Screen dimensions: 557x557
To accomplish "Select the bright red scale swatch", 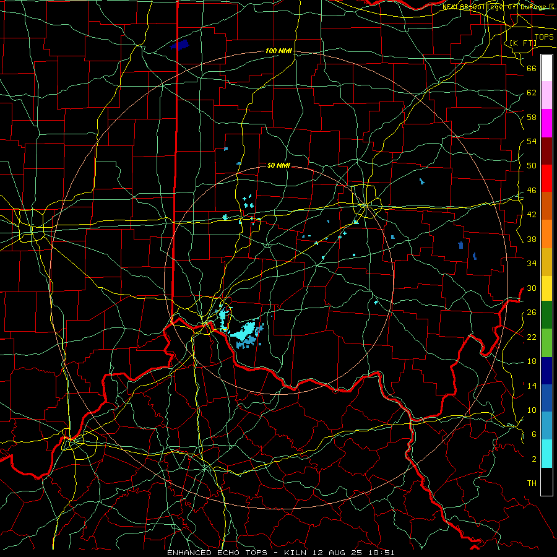I will pos(546,178).
